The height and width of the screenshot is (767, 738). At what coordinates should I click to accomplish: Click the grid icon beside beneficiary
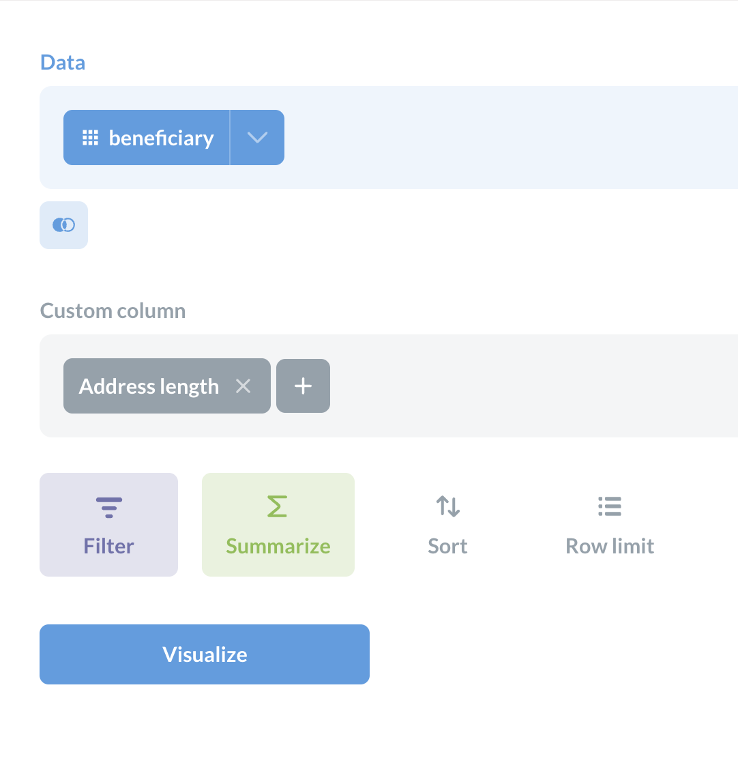(x=90, y=138)
